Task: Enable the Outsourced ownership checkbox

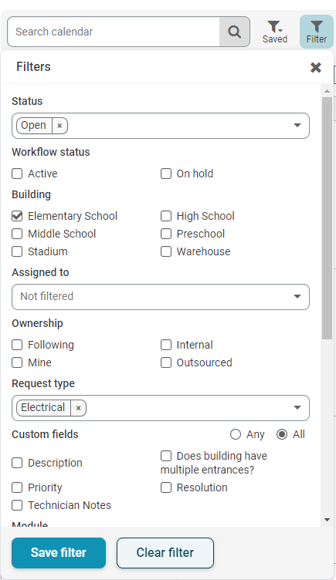Action: tap(166, 362)
